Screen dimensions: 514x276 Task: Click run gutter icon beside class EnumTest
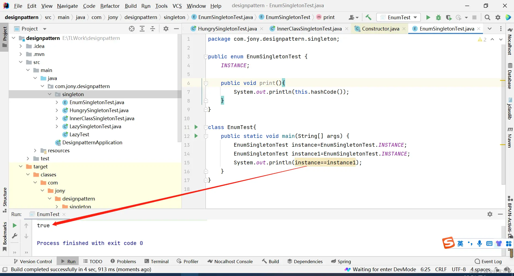click(x=196, y=127)
